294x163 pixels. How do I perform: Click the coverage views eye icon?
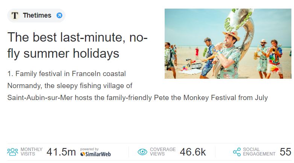pyautogui.click(x=142, y=152)
